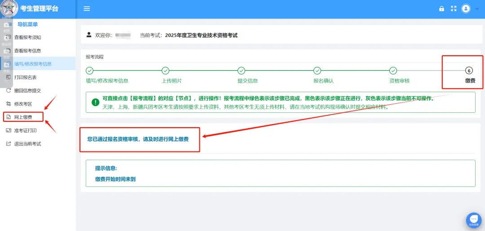Click the 考生管理平台 logo image
Screen dimensions: 485x231
click(9, 9)
